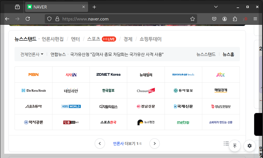The height and width of the screenshot is (158, 263).
Task: Open a new browser tab
Action: [94, 7]
